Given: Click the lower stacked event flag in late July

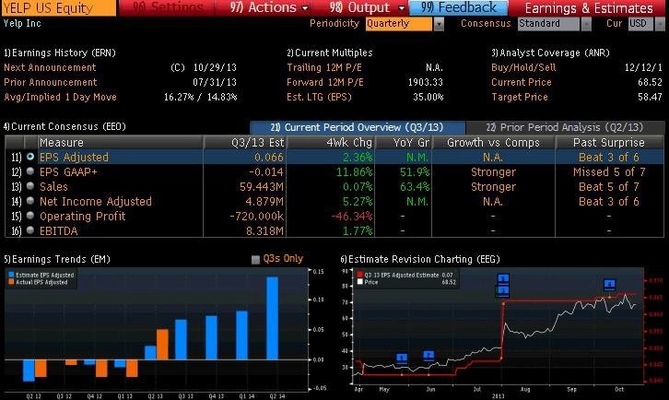Looking at the screenshot, I should coord(503,290).
